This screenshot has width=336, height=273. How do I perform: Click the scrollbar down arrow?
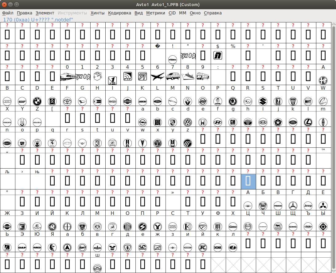[334, 271]
